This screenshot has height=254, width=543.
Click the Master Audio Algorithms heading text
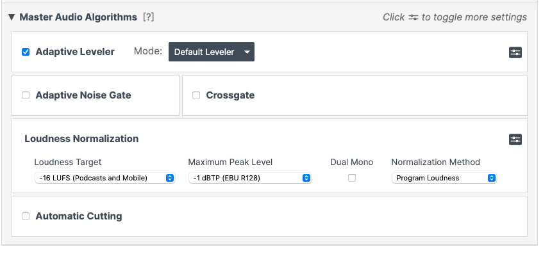tap(78, 17)
